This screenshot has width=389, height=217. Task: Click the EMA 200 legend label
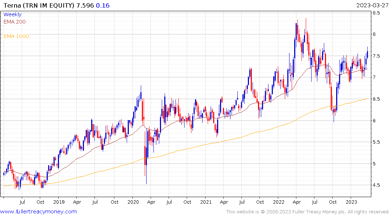click(14, 22)
